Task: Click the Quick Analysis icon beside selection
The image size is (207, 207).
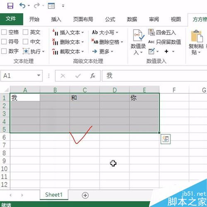Action: 166,139
